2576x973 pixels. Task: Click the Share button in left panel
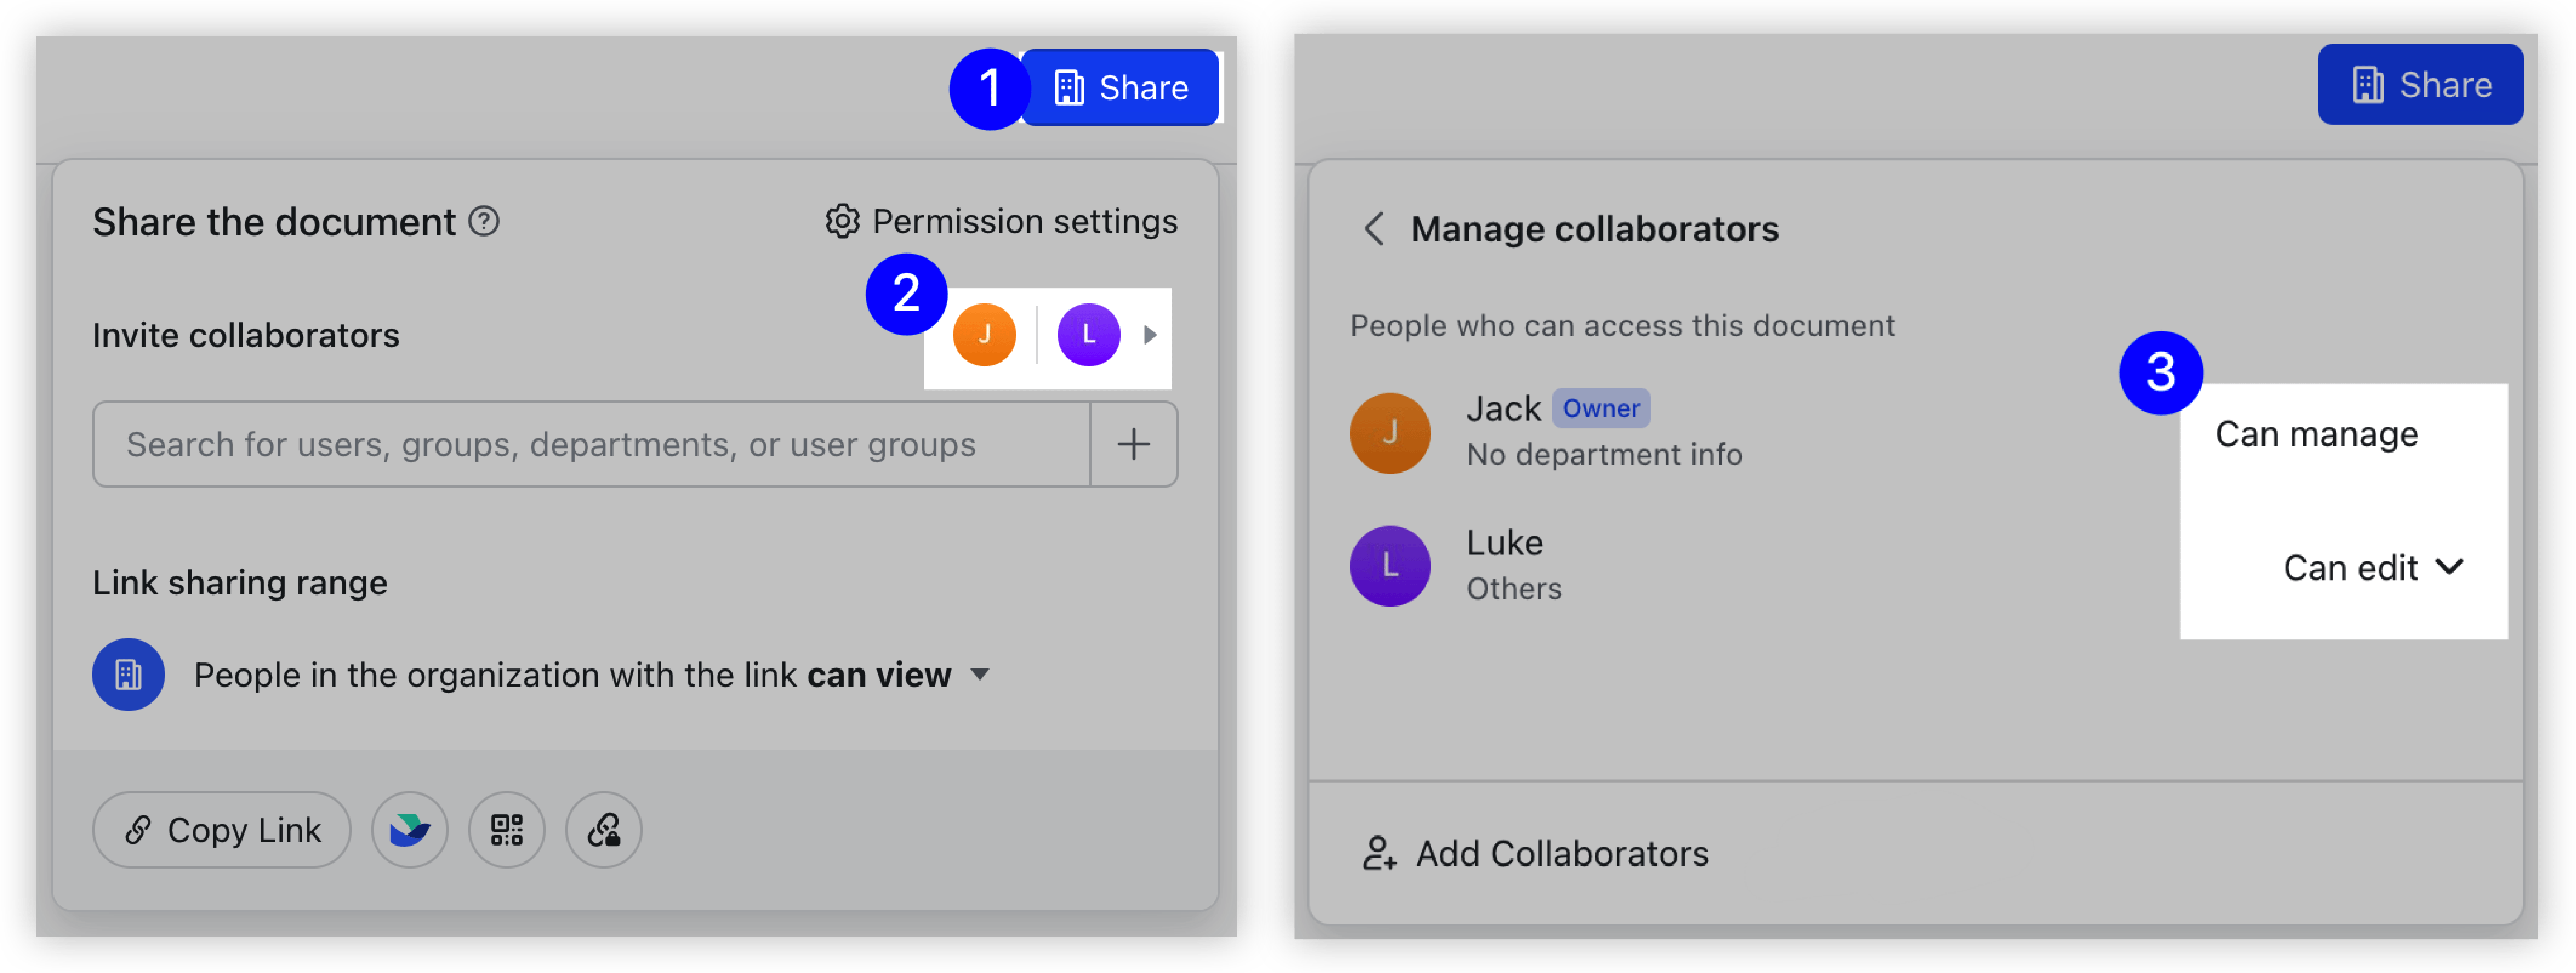[1119, 88]
